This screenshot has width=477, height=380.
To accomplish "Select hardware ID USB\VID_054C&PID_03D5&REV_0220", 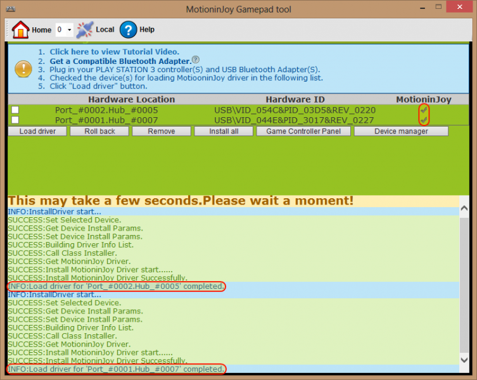I will point(295,110).
